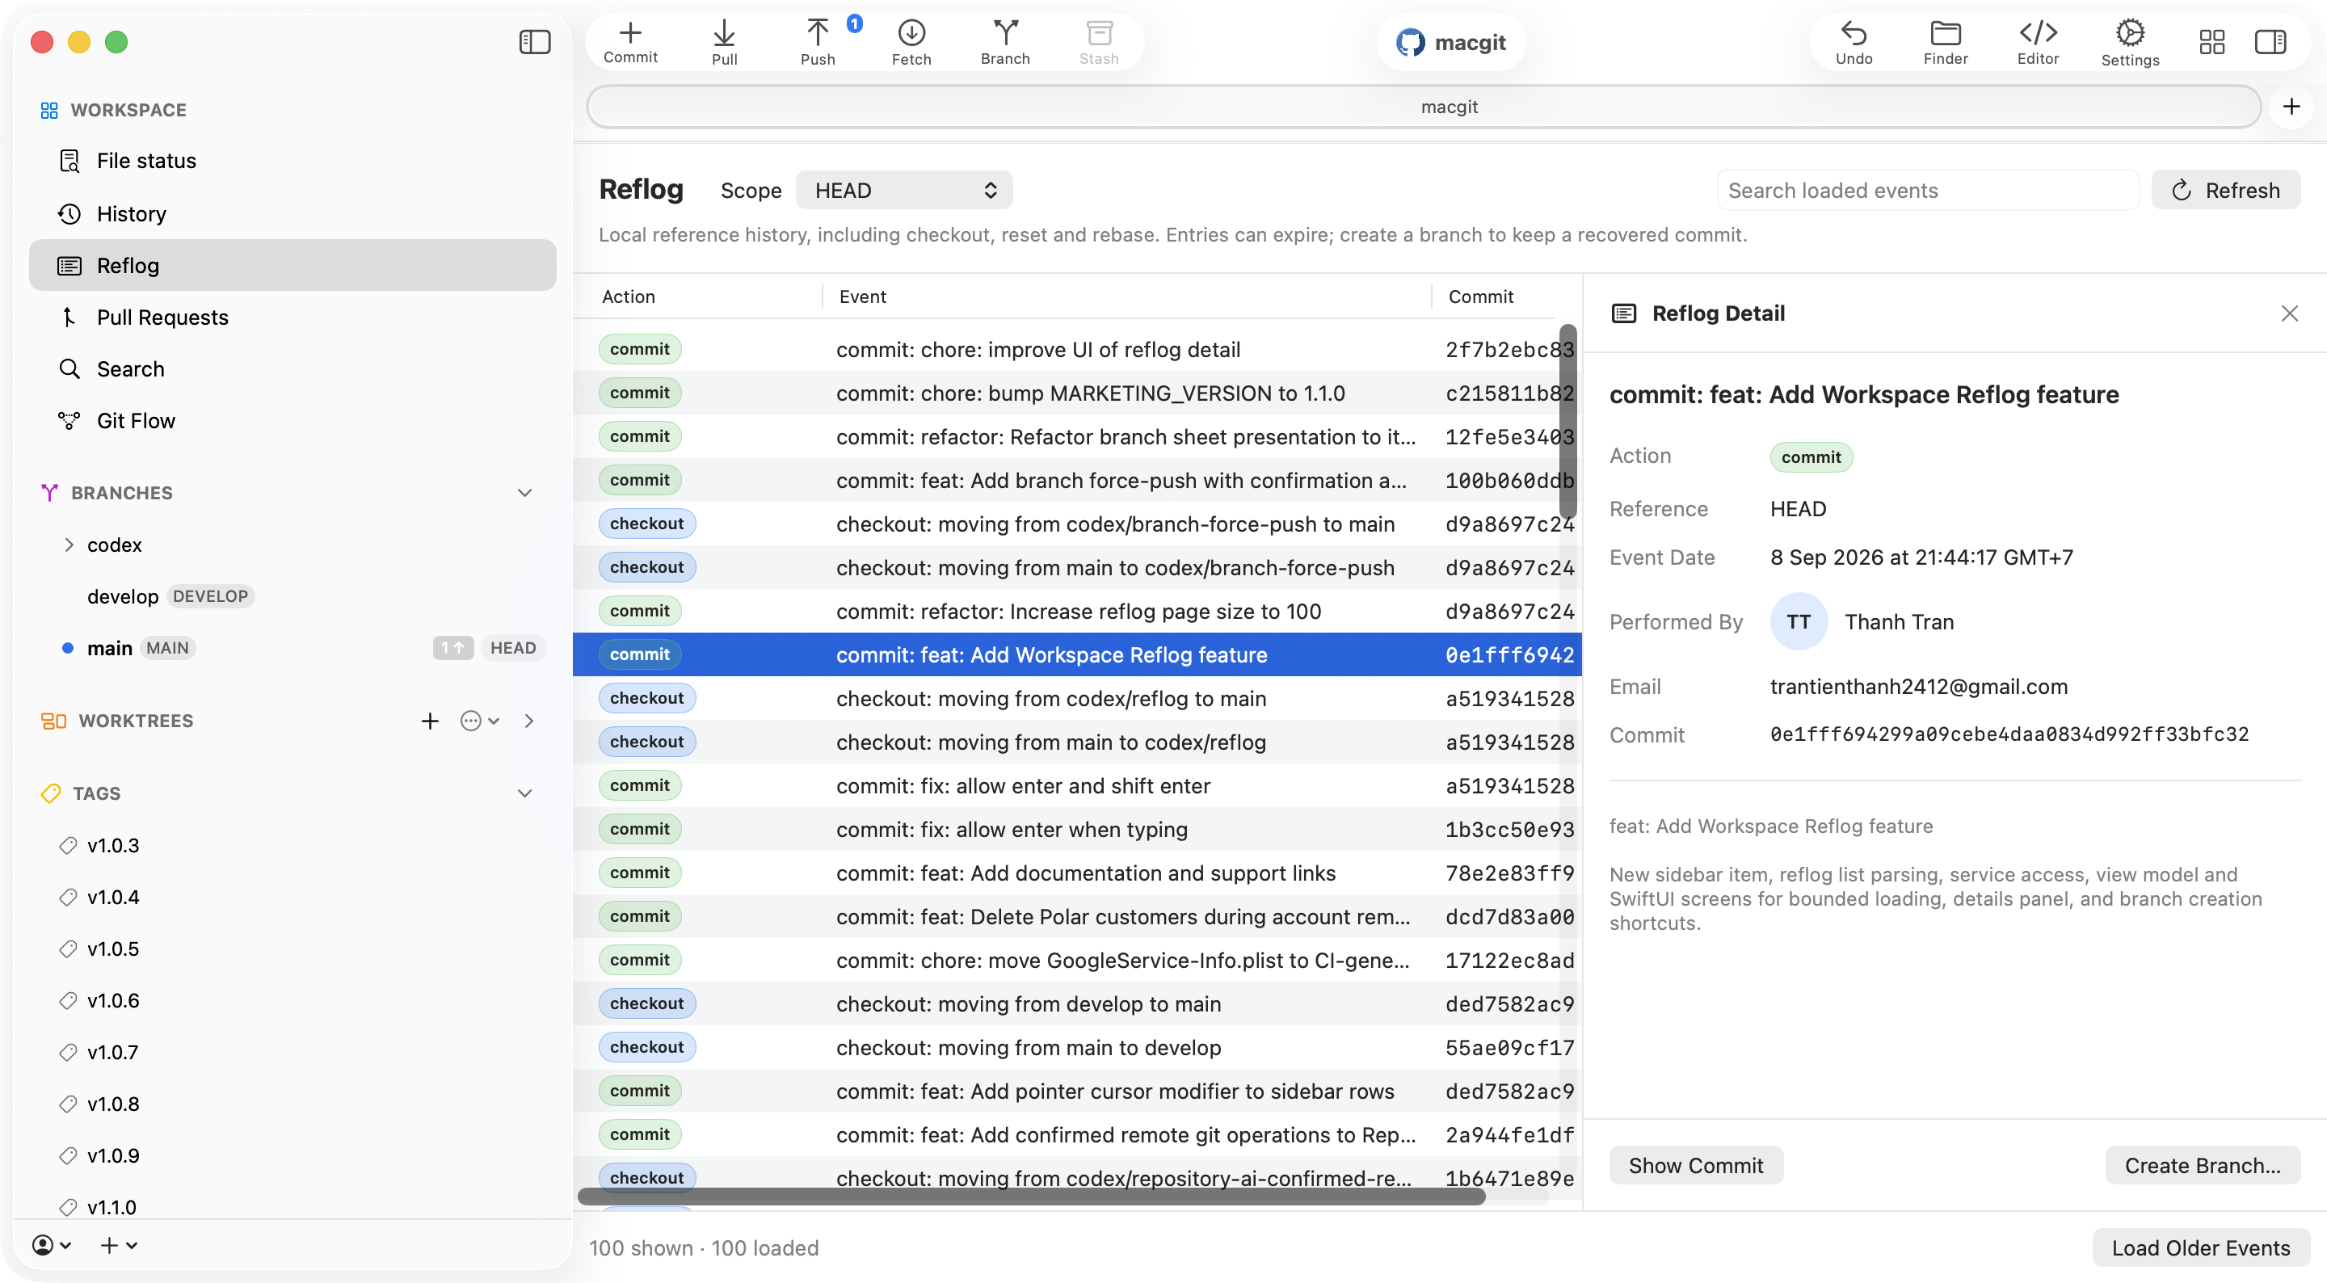Select the macgit repository tab
The image size is (2327, 1283).
(x=1424, y=107)
